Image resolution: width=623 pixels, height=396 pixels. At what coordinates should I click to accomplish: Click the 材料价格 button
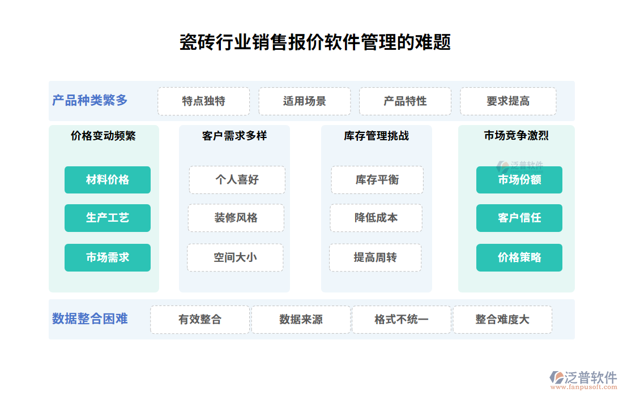108,180
